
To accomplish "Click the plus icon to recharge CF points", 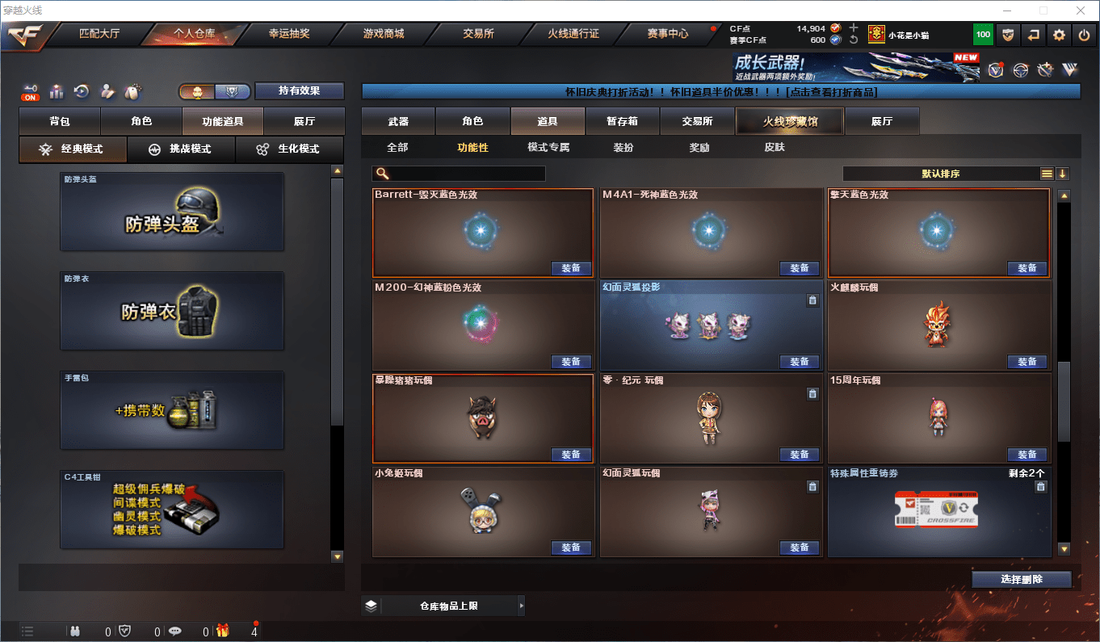I will tap(854, 28).
